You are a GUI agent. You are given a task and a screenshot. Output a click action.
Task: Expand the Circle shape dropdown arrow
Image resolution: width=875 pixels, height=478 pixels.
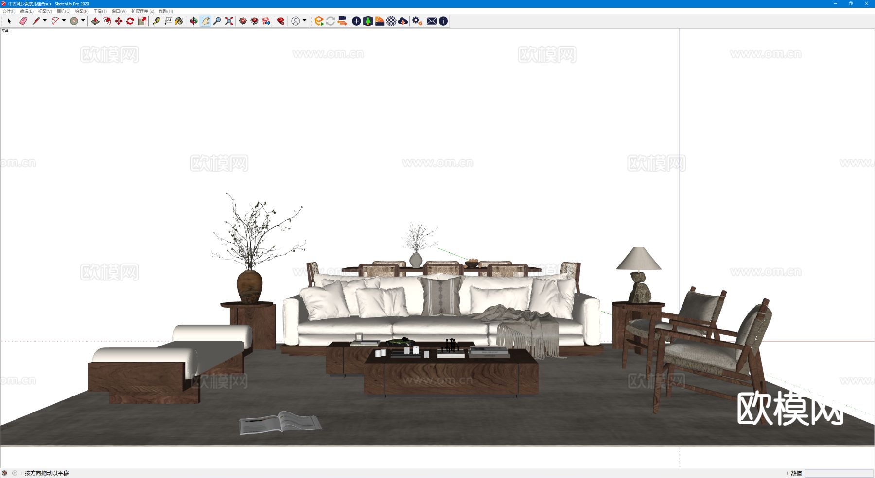pyautogui.click(x=83, y=21)
